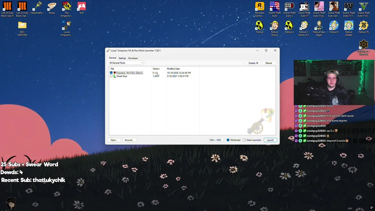375x211 pixels.
Task: Open the Grand Theft Auto Vice City shortcut
Action: [x=319, y=9]
